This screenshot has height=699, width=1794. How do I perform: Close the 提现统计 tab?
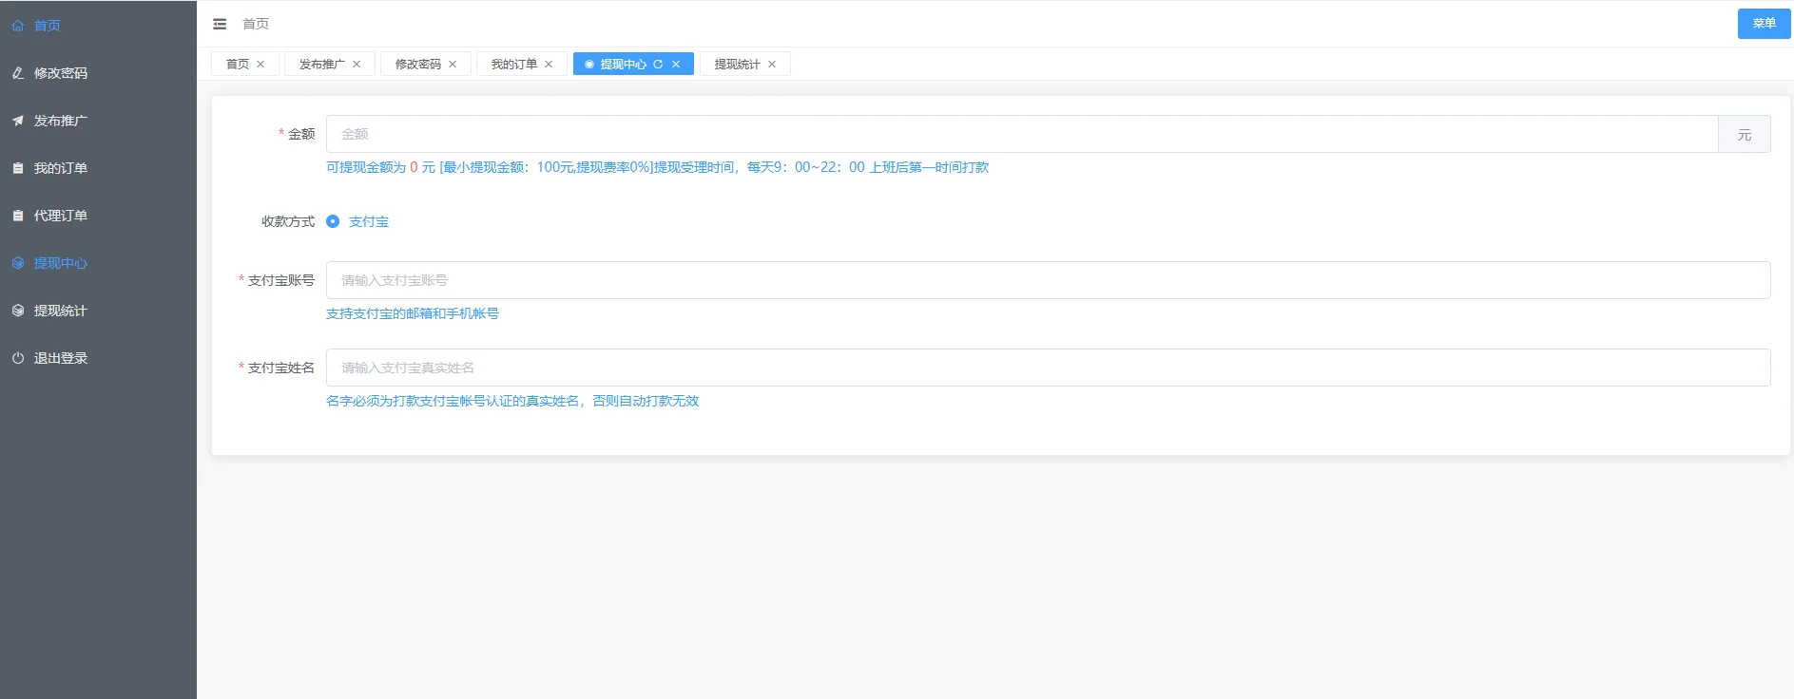click(772, 65)
